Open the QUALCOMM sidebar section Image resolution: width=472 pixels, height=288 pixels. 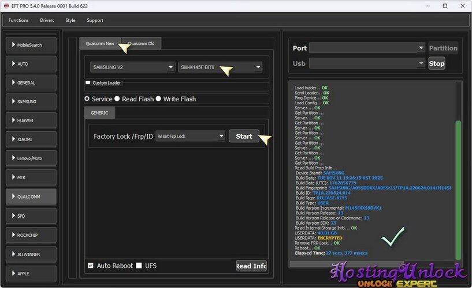pos(31,196)
